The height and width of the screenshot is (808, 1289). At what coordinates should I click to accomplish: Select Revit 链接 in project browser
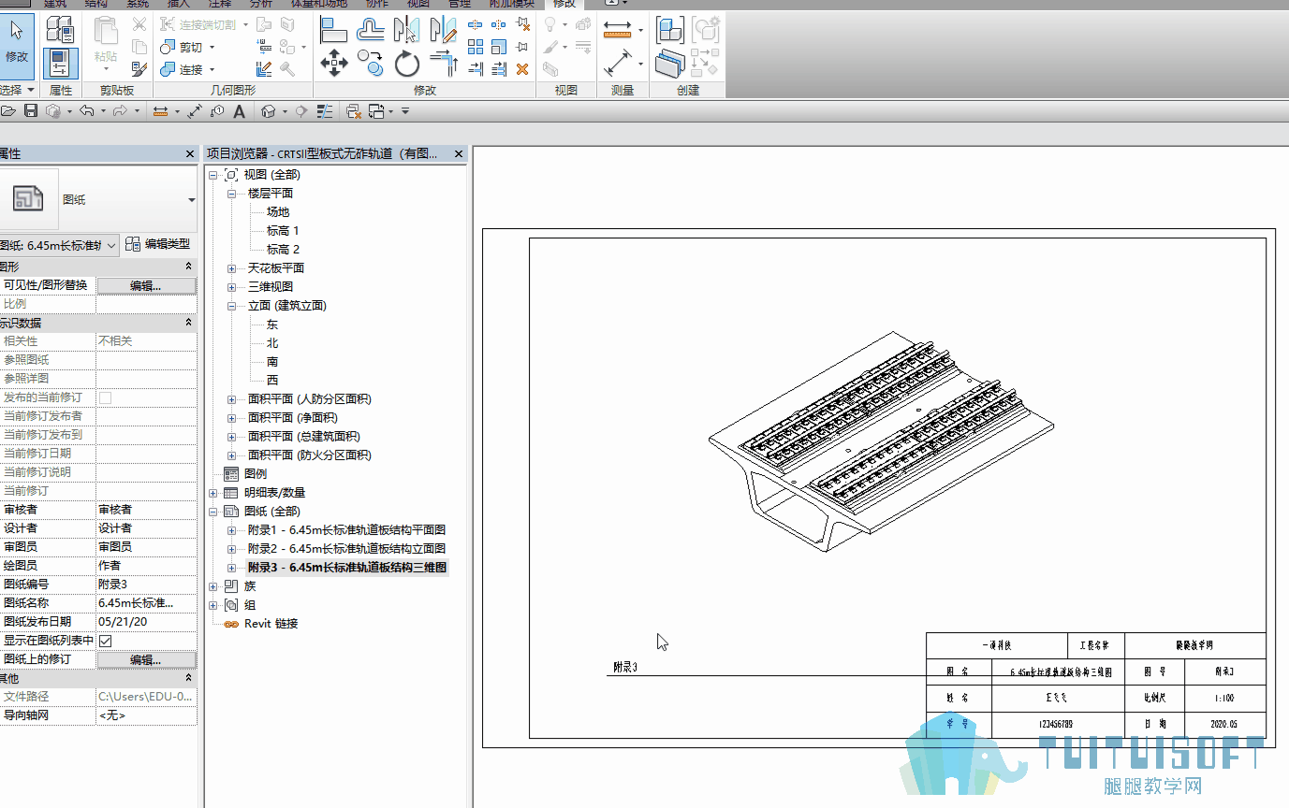[271, 624]
